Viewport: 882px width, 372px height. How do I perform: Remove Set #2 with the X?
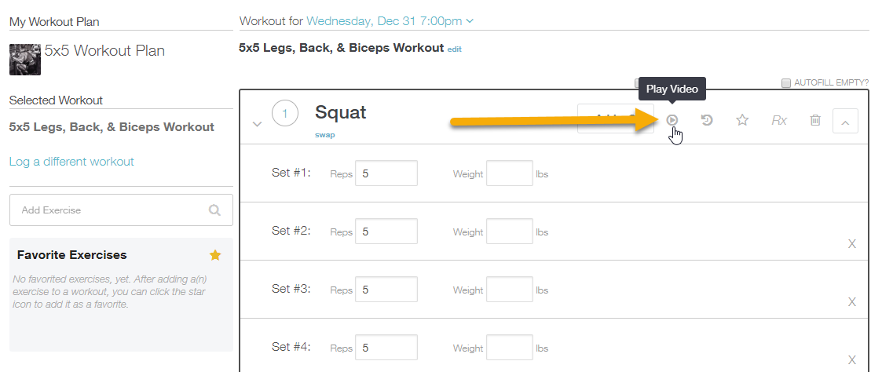[852, 244]
